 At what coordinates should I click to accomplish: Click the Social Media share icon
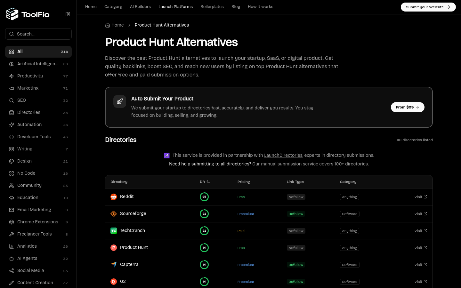(12, 271)
